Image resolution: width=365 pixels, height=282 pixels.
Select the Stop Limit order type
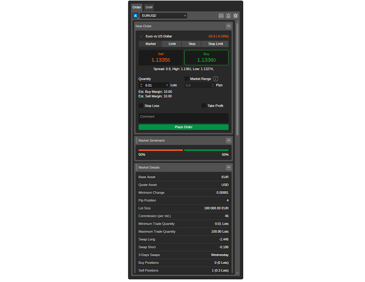point(215,44)
